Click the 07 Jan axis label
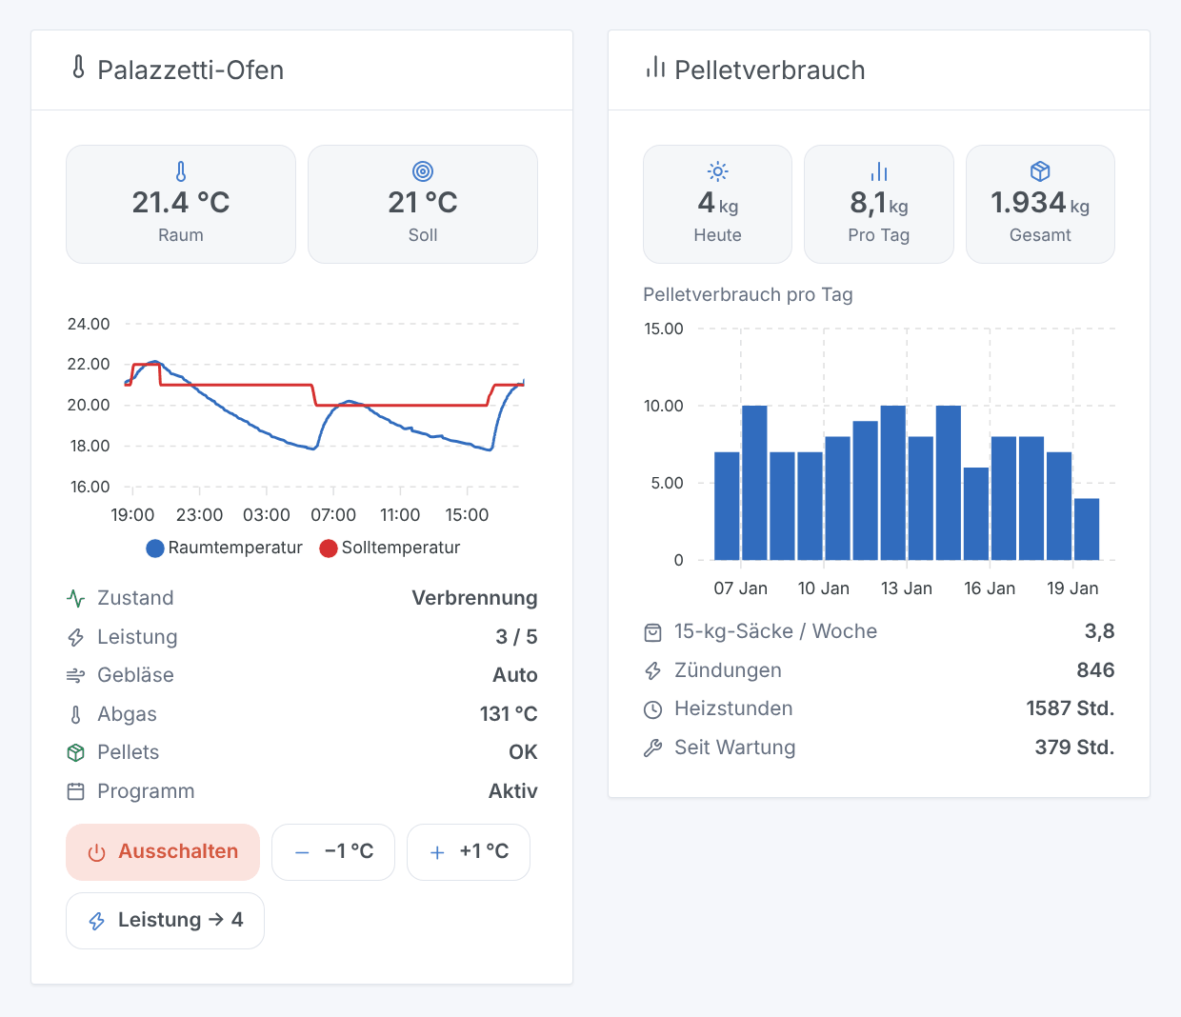1181x1017 pixels. pos(740,588)
